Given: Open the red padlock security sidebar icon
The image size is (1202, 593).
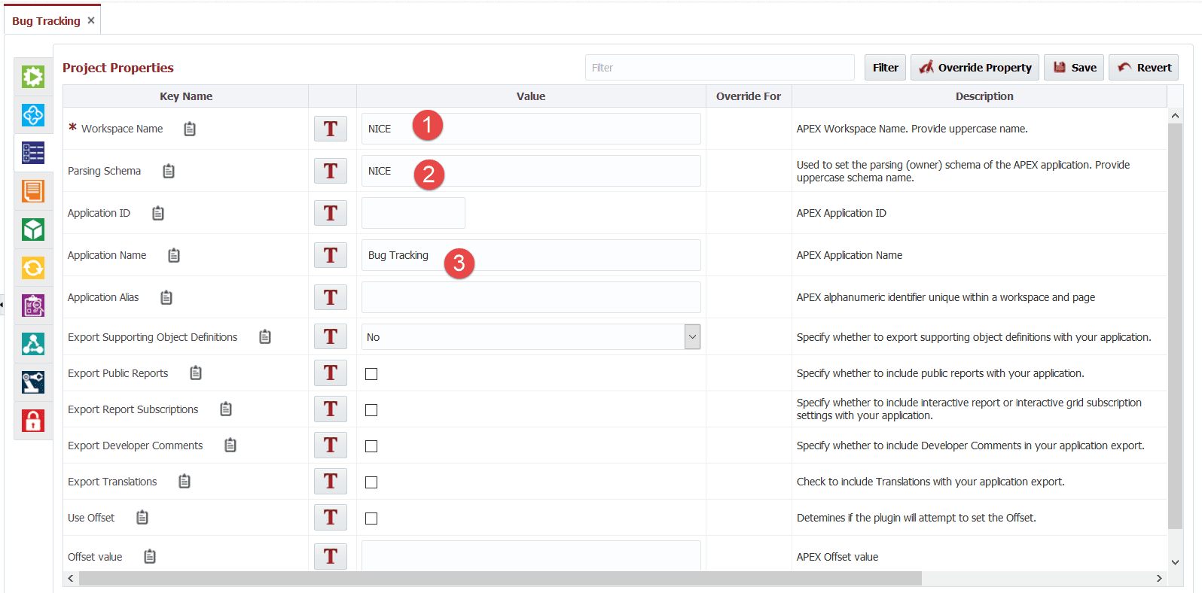Looking at the screenshot, I should [33, 420].
